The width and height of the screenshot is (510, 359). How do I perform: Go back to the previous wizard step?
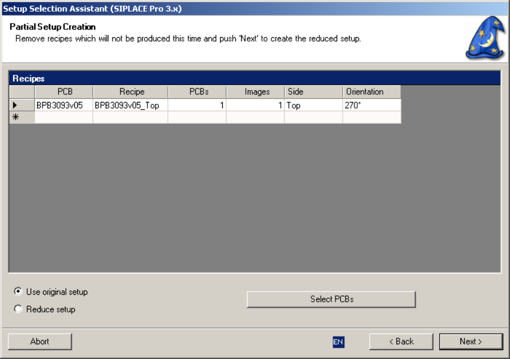[401, 341]
